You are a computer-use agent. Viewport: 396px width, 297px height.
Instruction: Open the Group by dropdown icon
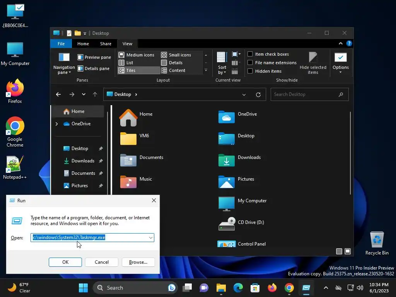pyautogui.click(x=236, y=54)
